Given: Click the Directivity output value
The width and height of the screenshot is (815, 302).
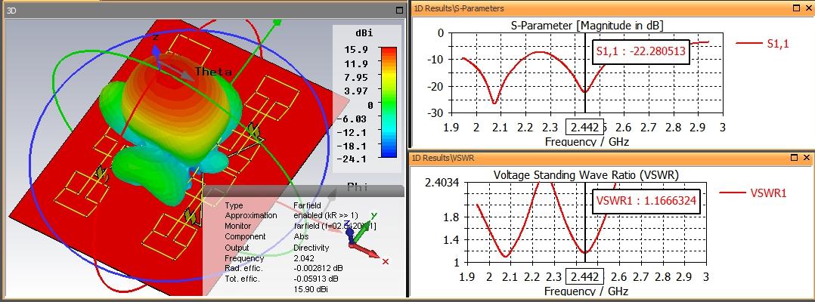Looking at the screenshot, I should 311,248.
